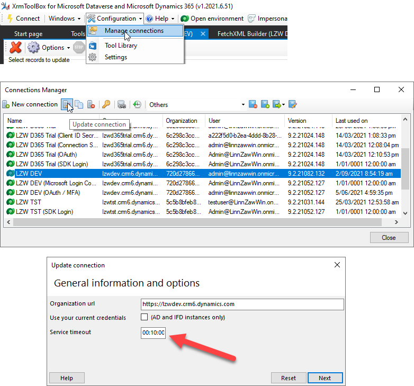Click the scroll up arrow of connections list

406,119
